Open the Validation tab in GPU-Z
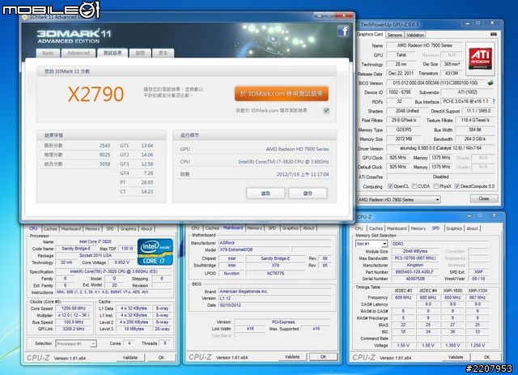 [x=415, y=35]
